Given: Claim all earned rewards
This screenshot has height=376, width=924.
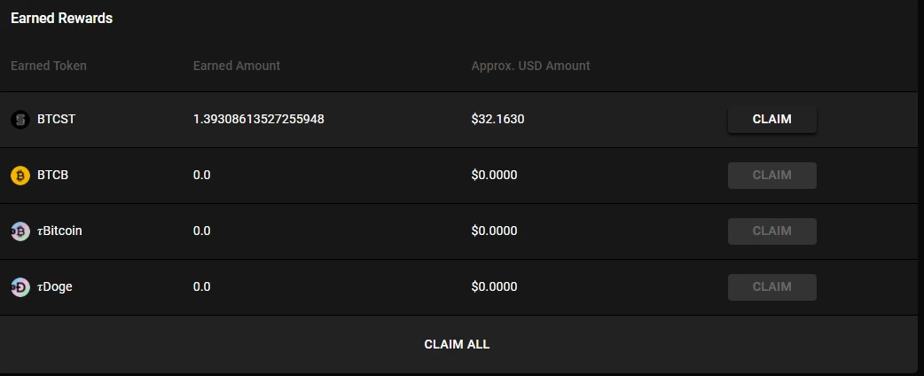Looking at the screenshot, I should coord(457,344).
